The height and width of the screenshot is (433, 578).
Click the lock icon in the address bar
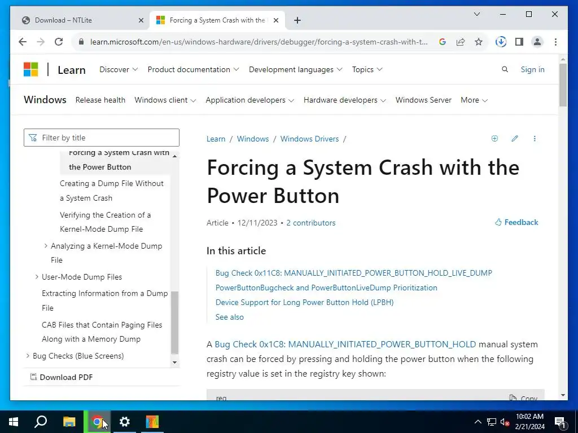coord(81,42)
